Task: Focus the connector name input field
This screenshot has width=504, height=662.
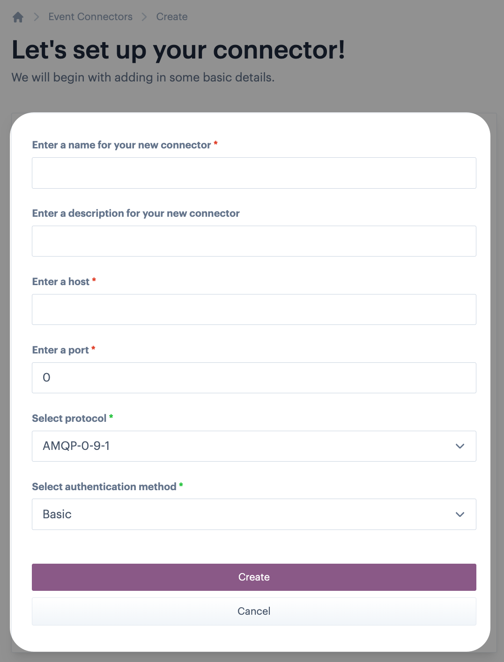Action: [254, 173]
